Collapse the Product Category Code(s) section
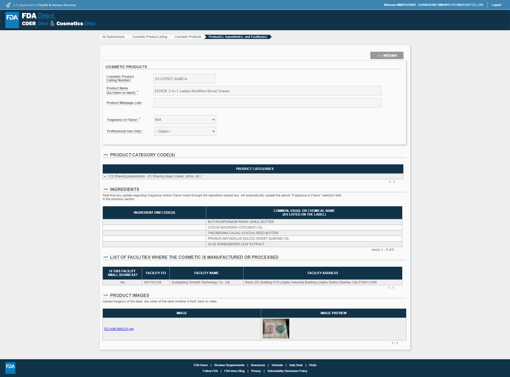510x377 pixels. coord(106,155)
